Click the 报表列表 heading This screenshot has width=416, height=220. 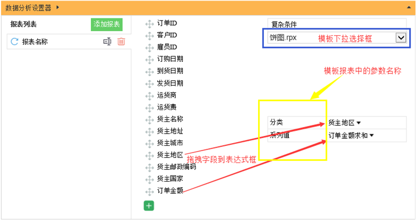[x=23, y=24]
